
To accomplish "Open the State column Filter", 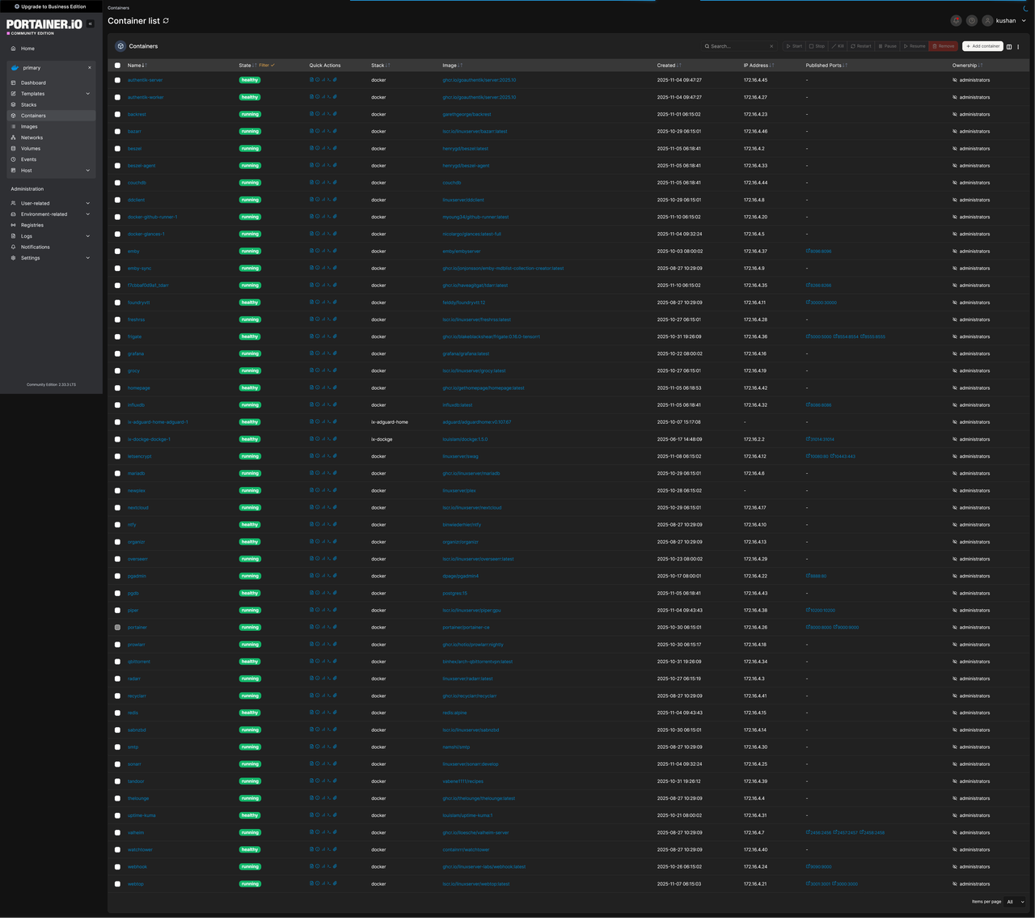I will click(x=267, y=66).
